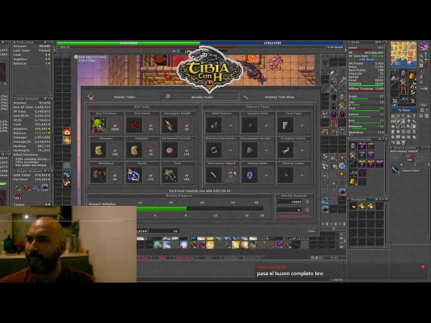Select the Fire Devil task icon
Screen dimensions: 431x323
135,125
